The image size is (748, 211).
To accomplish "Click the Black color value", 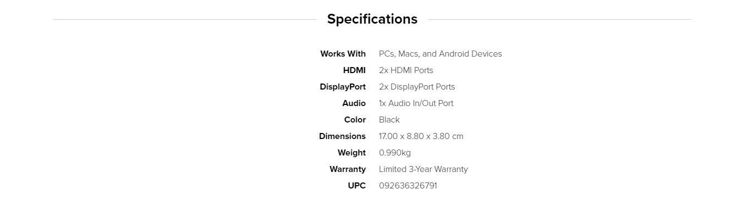I will click(389, 120).
